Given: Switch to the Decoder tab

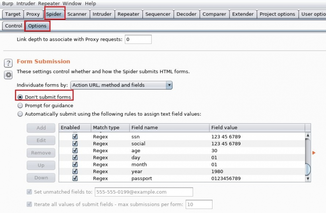Looking at the screenshot, I should coord(186,14).
